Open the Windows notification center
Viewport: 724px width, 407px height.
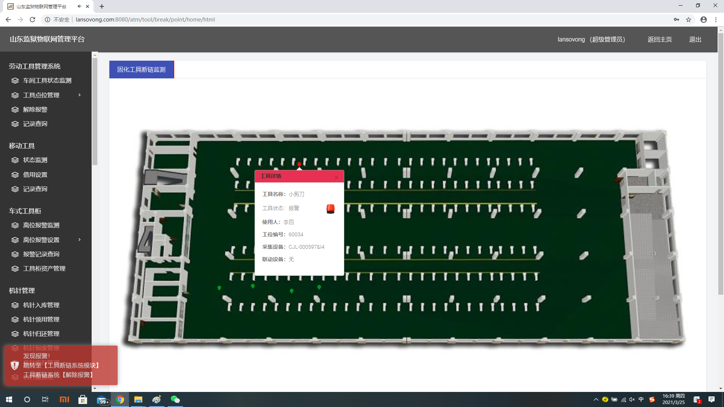(712, 399)
